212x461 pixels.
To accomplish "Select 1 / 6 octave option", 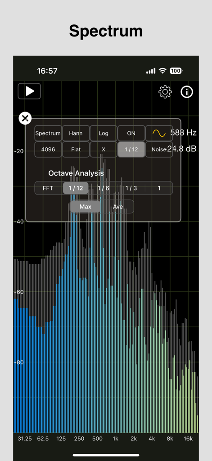I will (x=104, y=188).
